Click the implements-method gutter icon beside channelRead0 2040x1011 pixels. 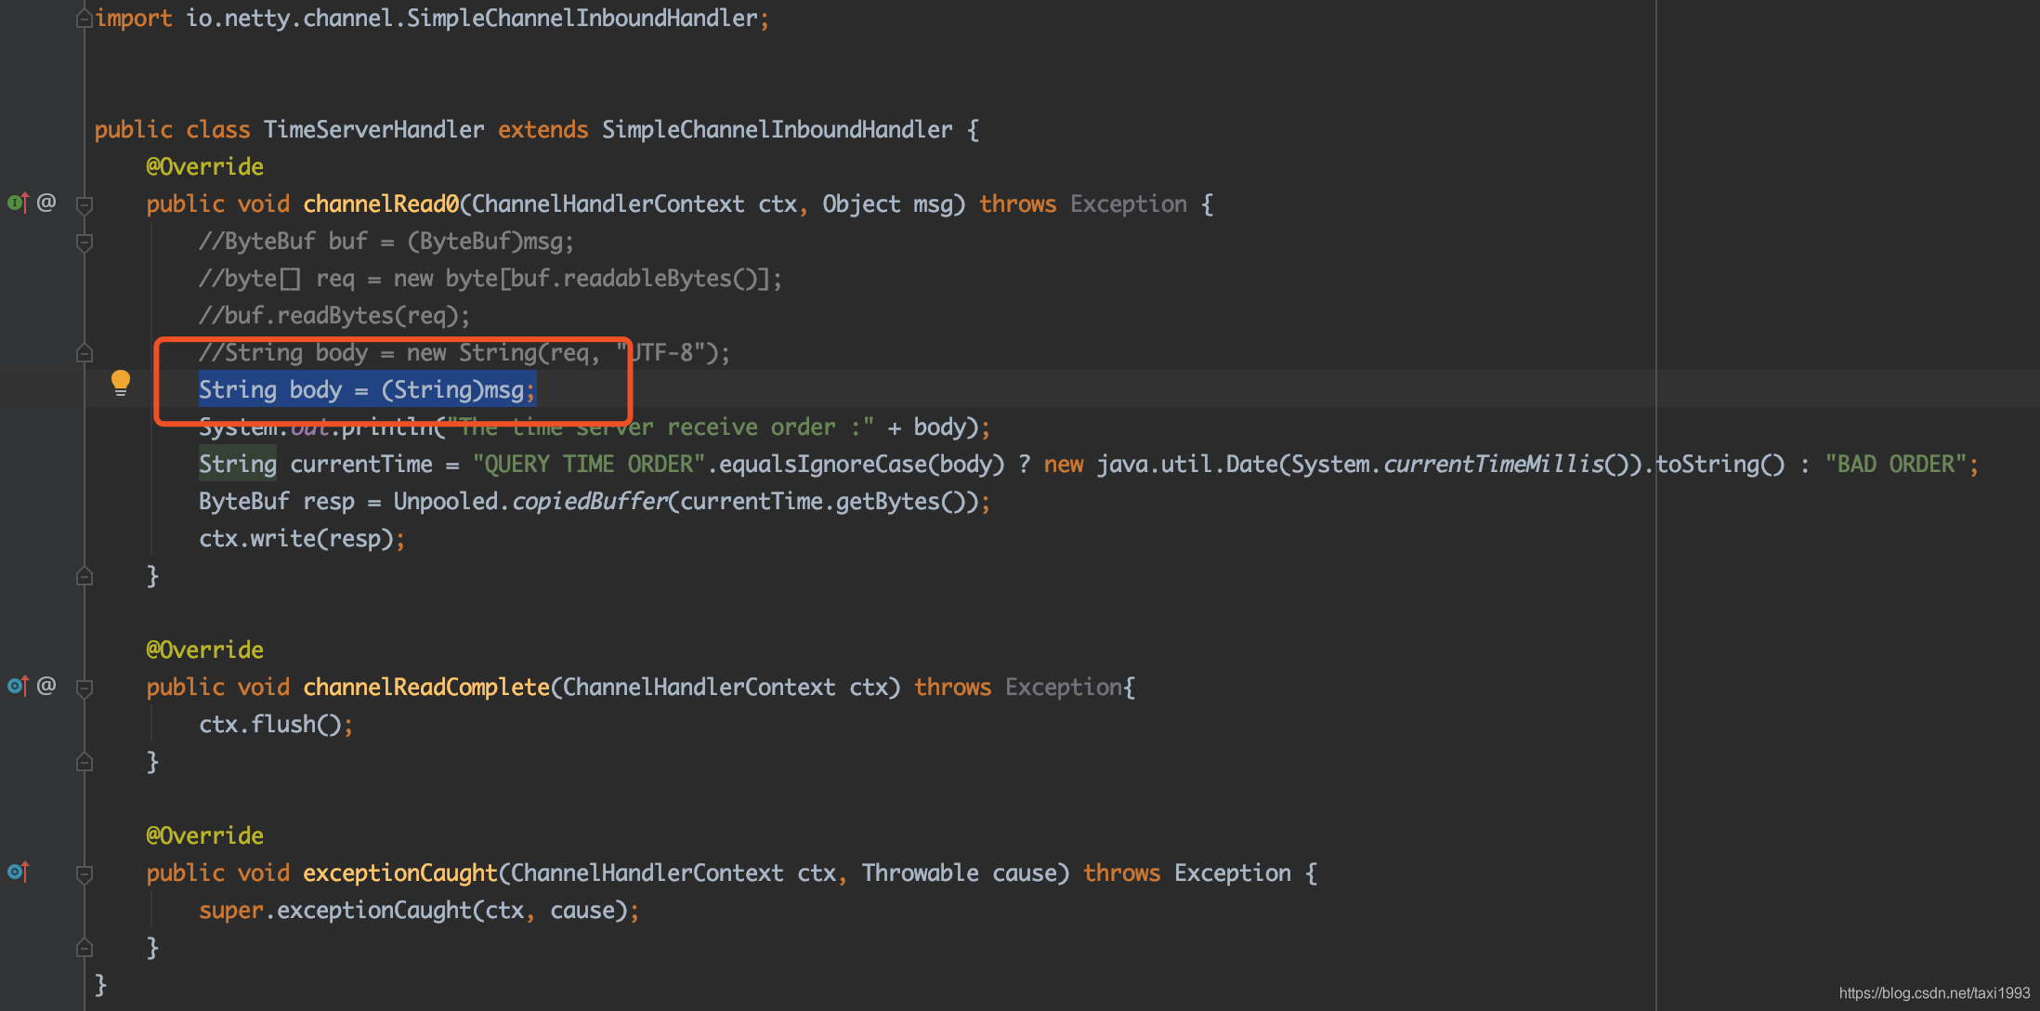tap(18, 203)
